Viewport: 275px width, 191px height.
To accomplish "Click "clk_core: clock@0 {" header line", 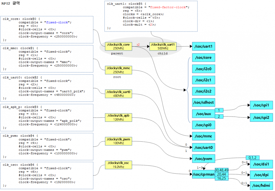I will click(x=21, y=19).
